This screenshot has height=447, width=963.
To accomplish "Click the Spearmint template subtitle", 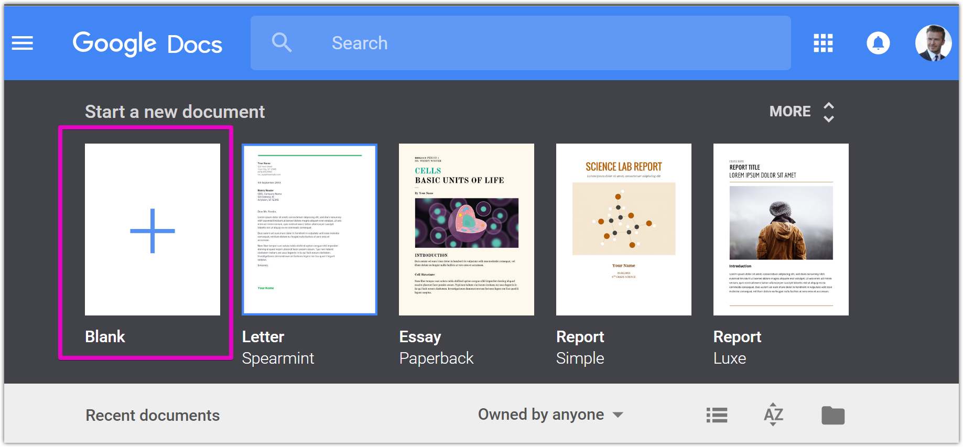I will click(278, 358).
